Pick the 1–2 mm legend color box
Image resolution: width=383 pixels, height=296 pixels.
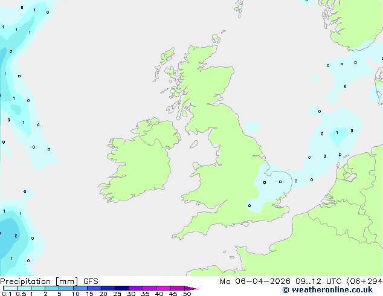[x=38, y=288]
